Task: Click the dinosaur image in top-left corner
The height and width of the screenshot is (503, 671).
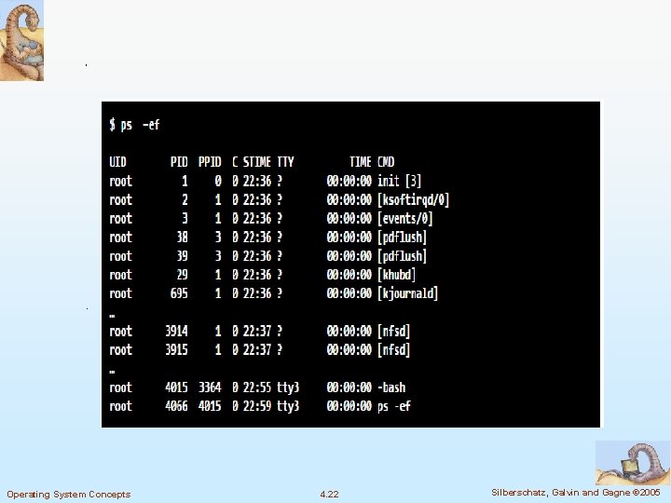Action: (21, 40)
